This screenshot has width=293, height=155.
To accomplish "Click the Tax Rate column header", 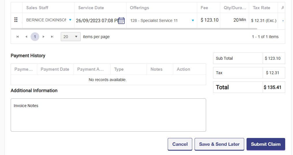I will [x=261, y=8].
